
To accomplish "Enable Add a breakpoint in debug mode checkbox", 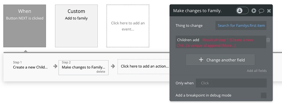I will click(x=264, y=95).
